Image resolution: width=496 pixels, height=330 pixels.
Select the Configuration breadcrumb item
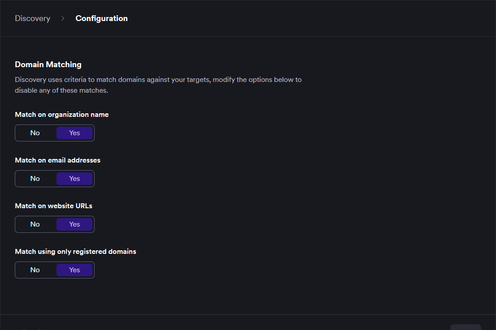[101, 18]
